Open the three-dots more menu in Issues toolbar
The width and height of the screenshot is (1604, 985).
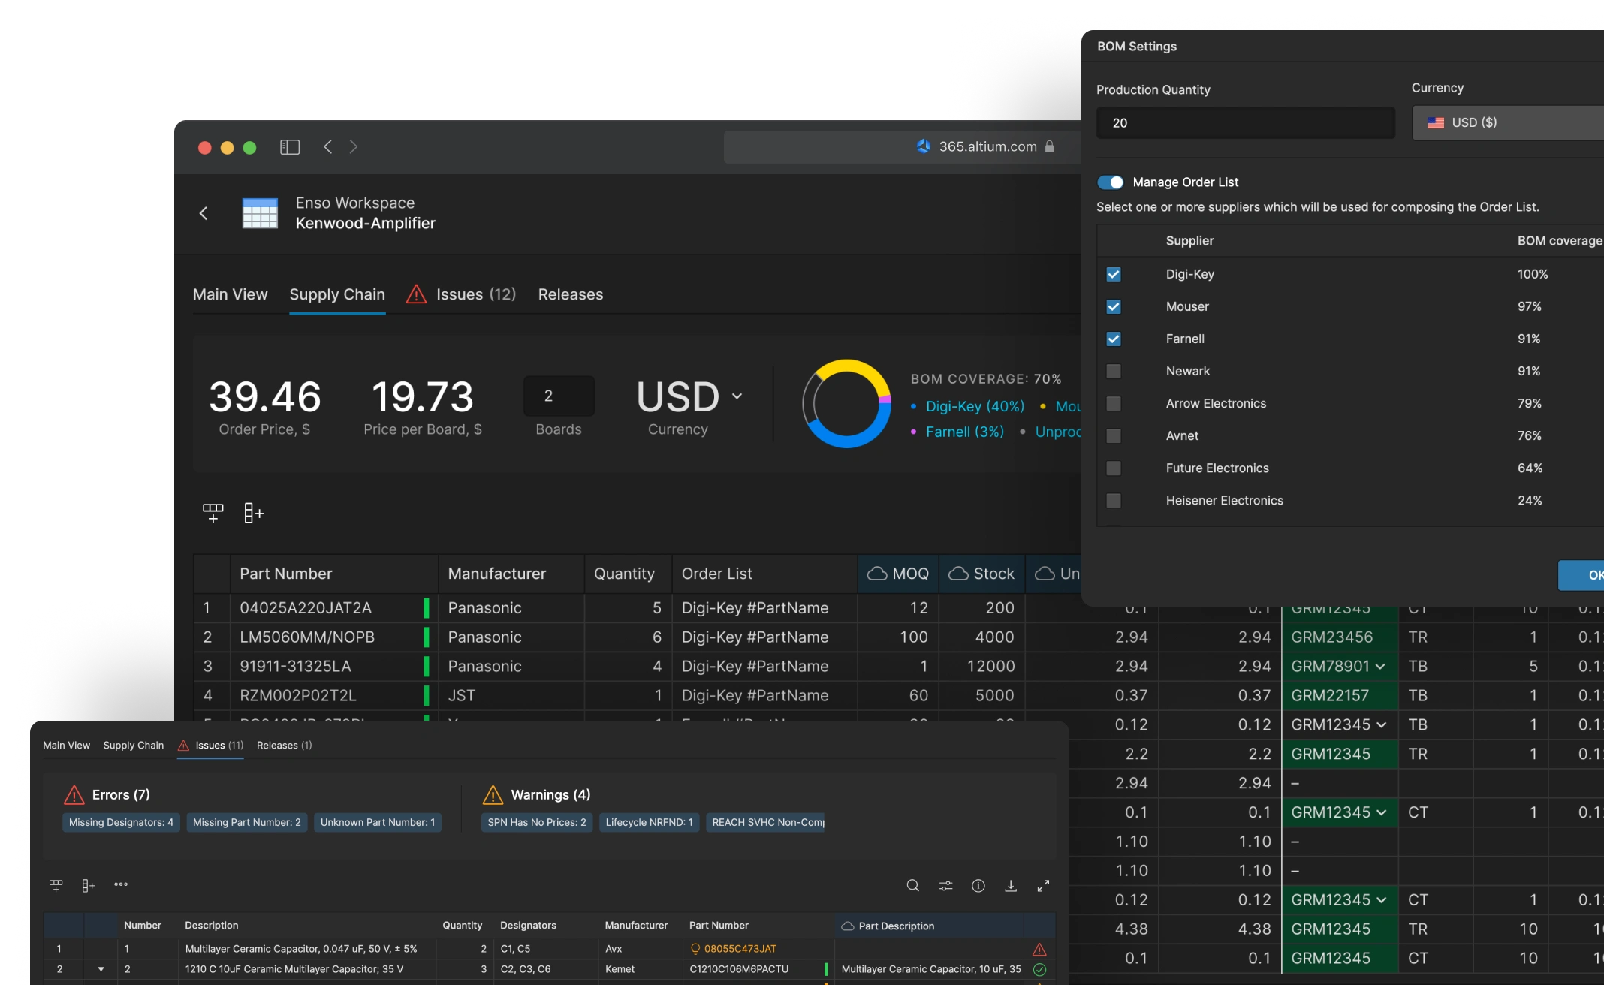(x=121, y=884)
